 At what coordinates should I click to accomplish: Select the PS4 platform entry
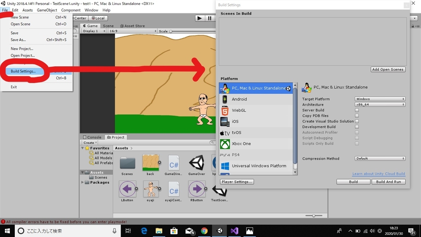point(256,155)
